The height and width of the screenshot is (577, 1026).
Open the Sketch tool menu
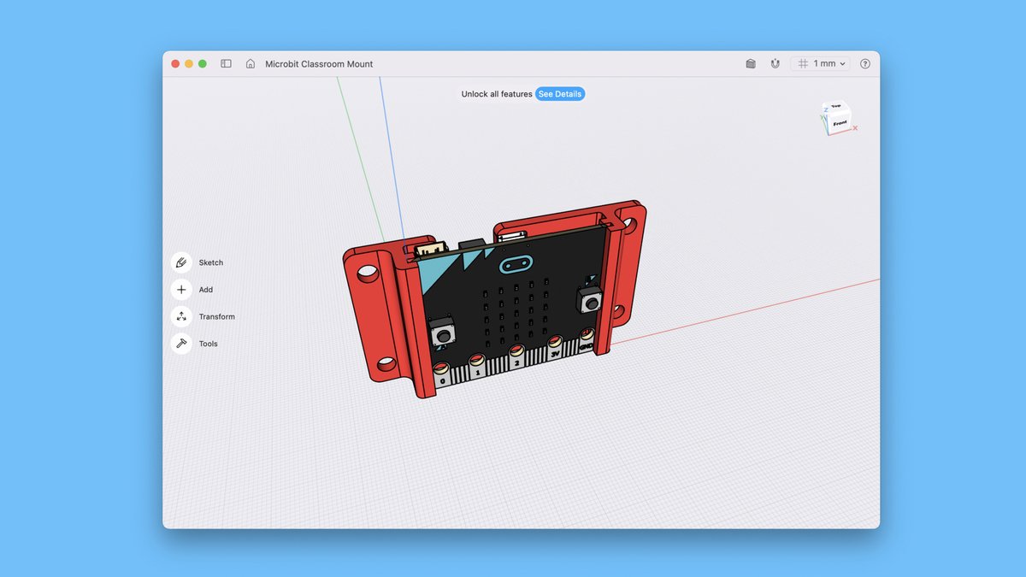point(181,262)
